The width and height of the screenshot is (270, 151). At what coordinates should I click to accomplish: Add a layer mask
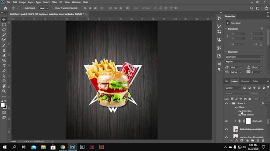click(242, 141)
